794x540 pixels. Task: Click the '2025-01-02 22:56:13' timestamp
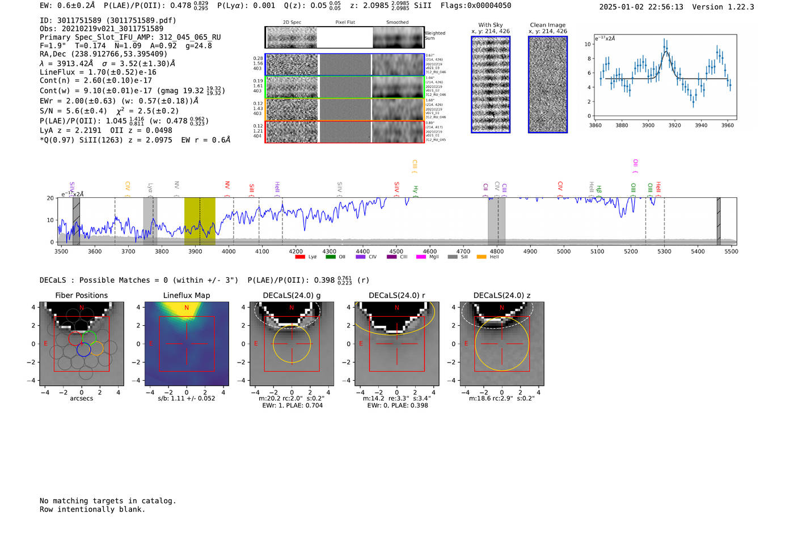tap(641, 7)
